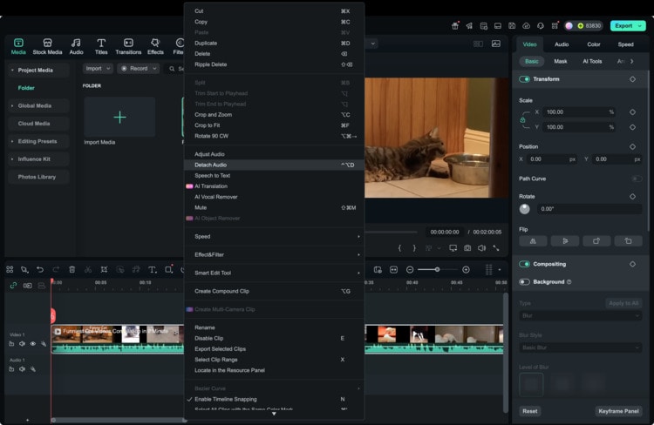Image resolution: width=654 pixels, height=425 pixels.
Task: Select the Titles tool icon
Action: 101,43
